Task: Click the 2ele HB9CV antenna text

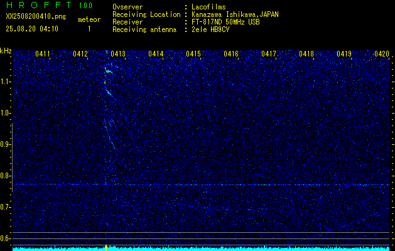Action: click(x=210, y=29)
